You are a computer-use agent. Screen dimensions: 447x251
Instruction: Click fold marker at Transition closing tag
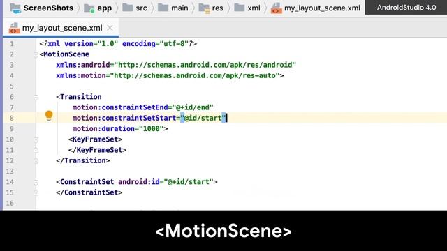36,161
